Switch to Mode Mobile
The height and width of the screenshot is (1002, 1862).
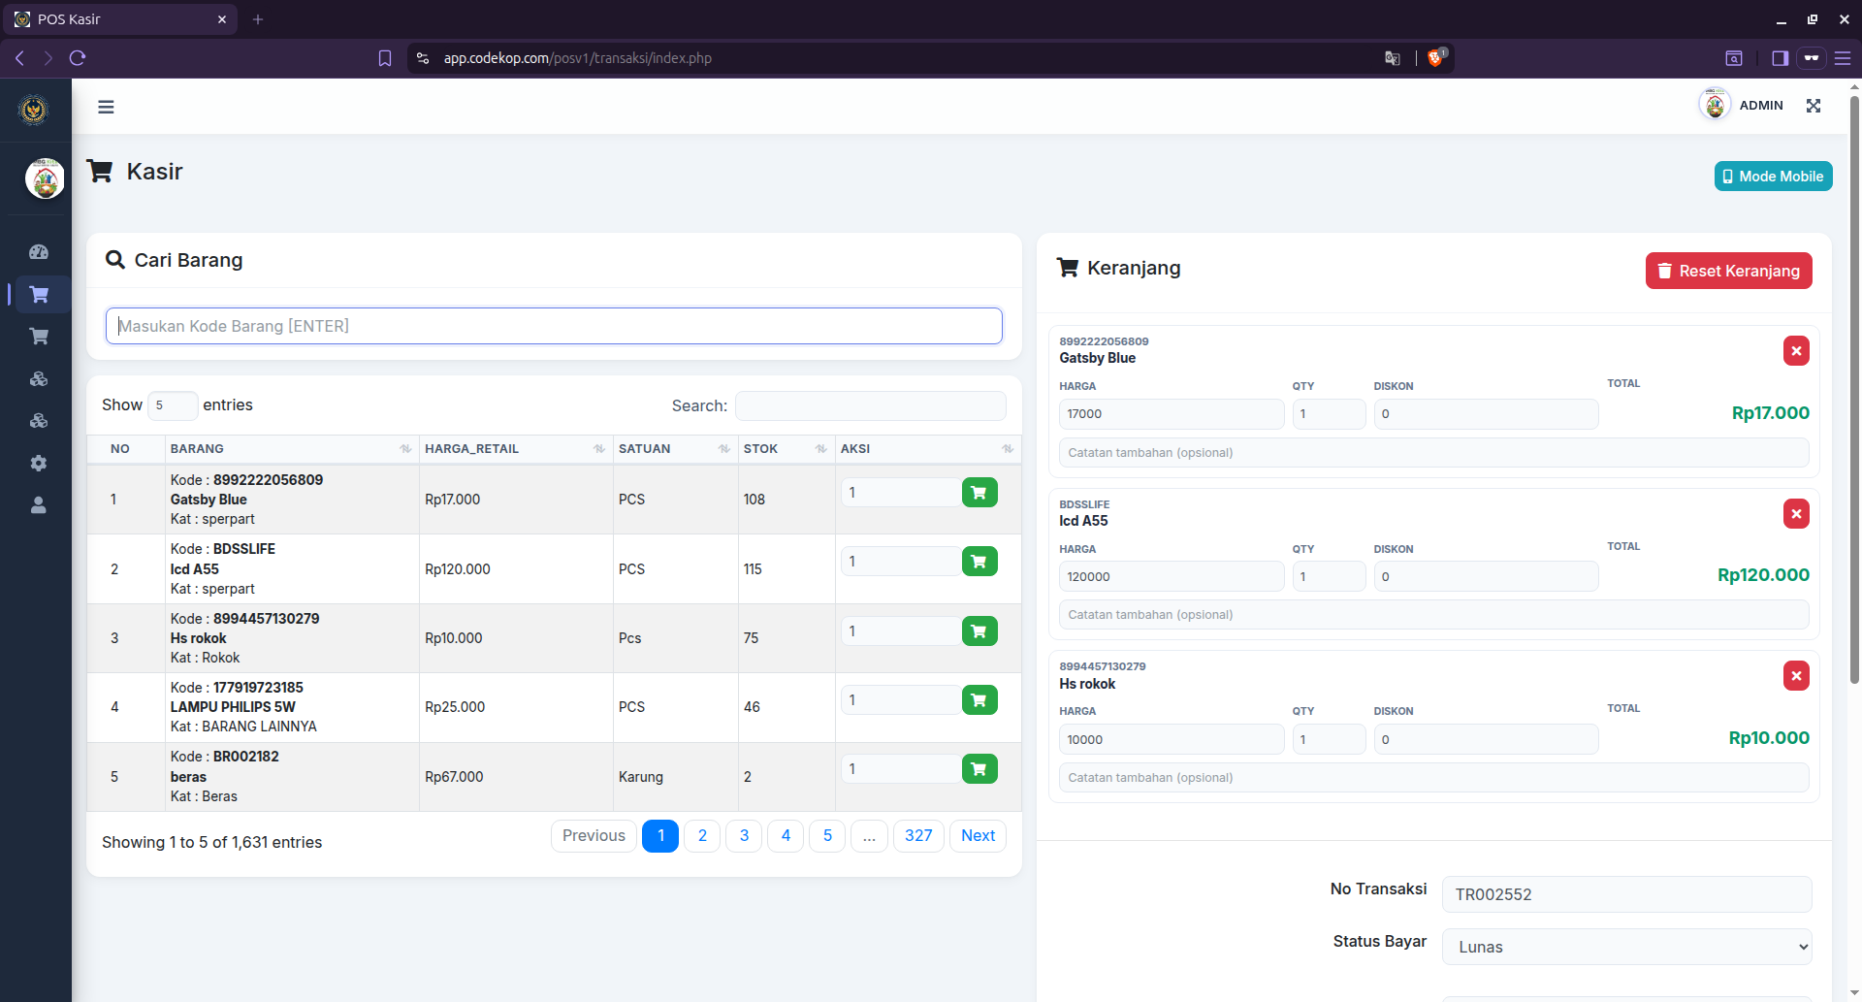(1773, 177)
